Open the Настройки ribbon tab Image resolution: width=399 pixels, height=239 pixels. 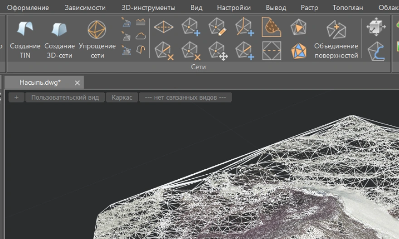point(234,8)
